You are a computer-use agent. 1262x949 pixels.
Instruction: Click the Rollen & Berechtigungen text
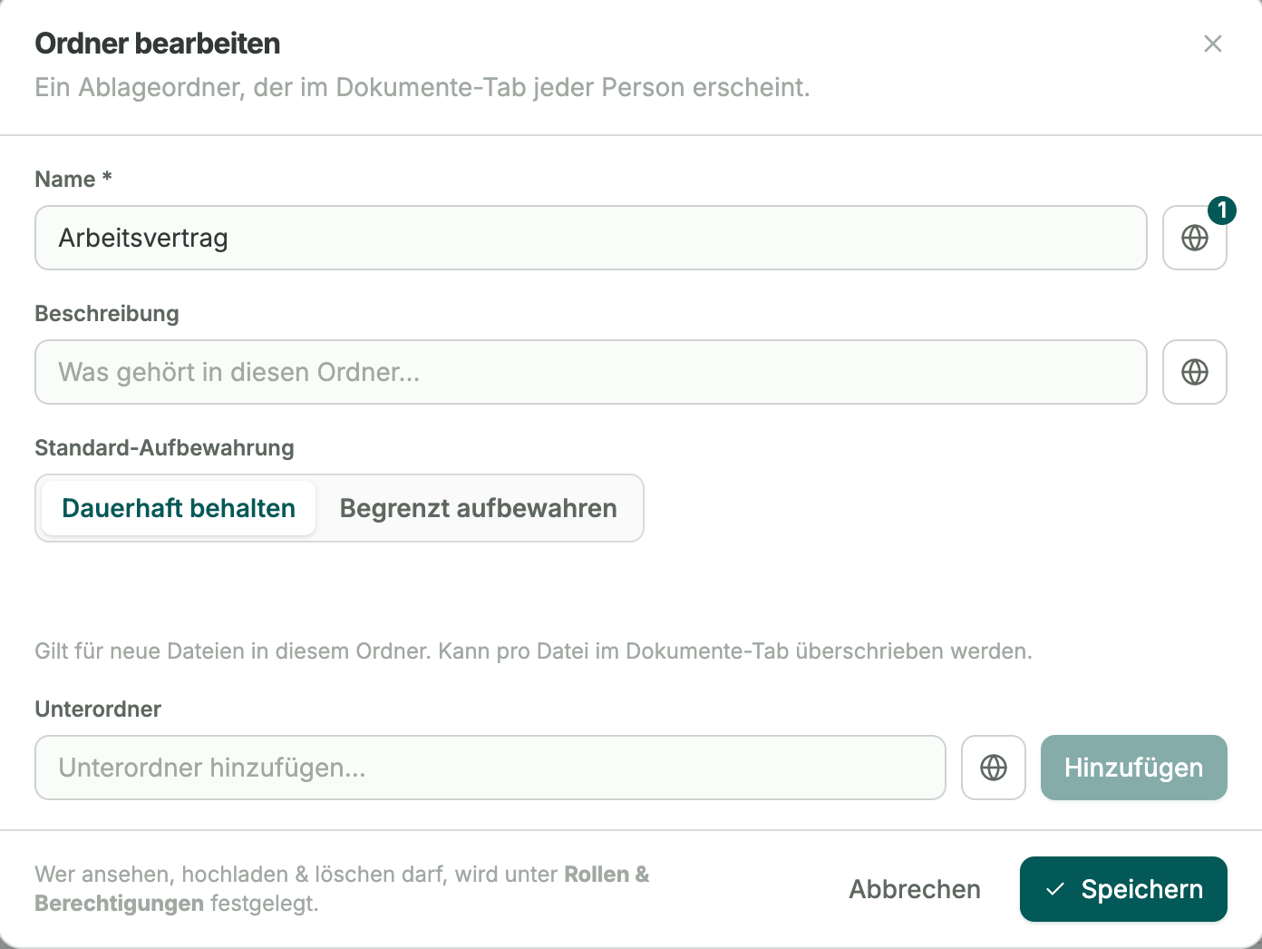pos(342,889)
